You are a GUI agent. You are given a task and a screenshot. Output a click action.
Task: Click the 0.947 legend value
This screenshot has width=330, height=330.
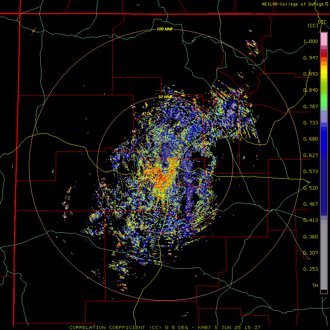pyautogui.click(x=311, y=58)
